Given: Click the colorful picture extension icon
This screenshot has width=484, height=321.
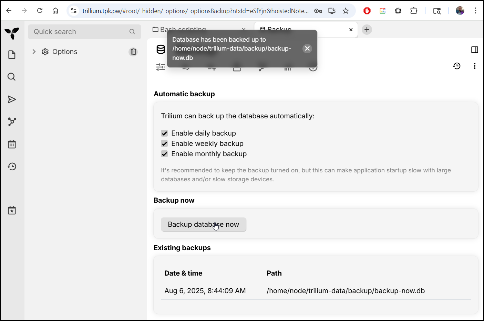Looking at the screenshot, I should pyautogui.click(x=382, y=11).
